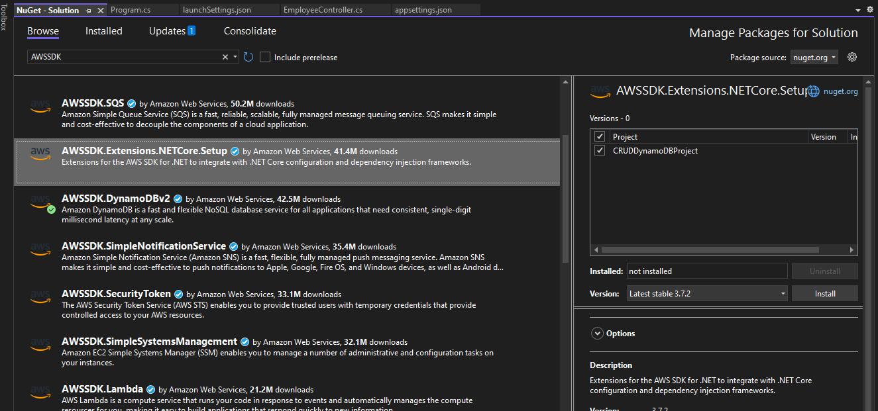
Task: Click the verified badge next to AWSSDK.SecurityToken
Action: coord(178,294)
